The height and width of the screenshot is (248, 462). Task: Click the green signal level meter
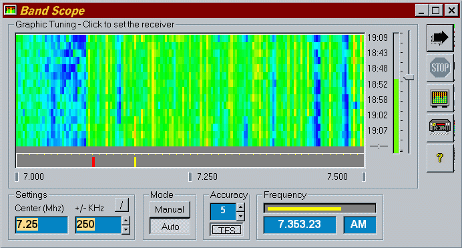click(397, 93)
